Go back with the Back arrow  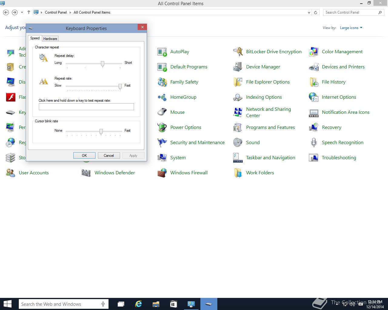point(6,12)
